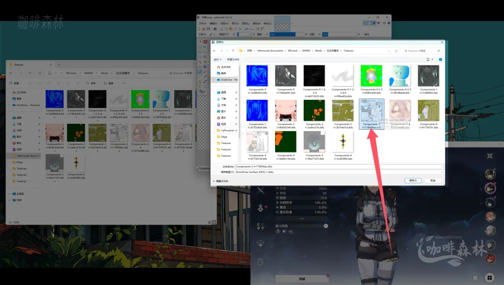Screen dimensions: 504x285
Task: Click the Cut icon in paint.net toolbar
Action: coord(222,29)
